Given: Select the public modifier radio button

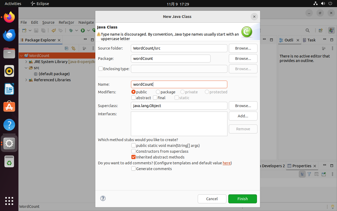Looking at the screenshot, I should click(x=133, y=92).
